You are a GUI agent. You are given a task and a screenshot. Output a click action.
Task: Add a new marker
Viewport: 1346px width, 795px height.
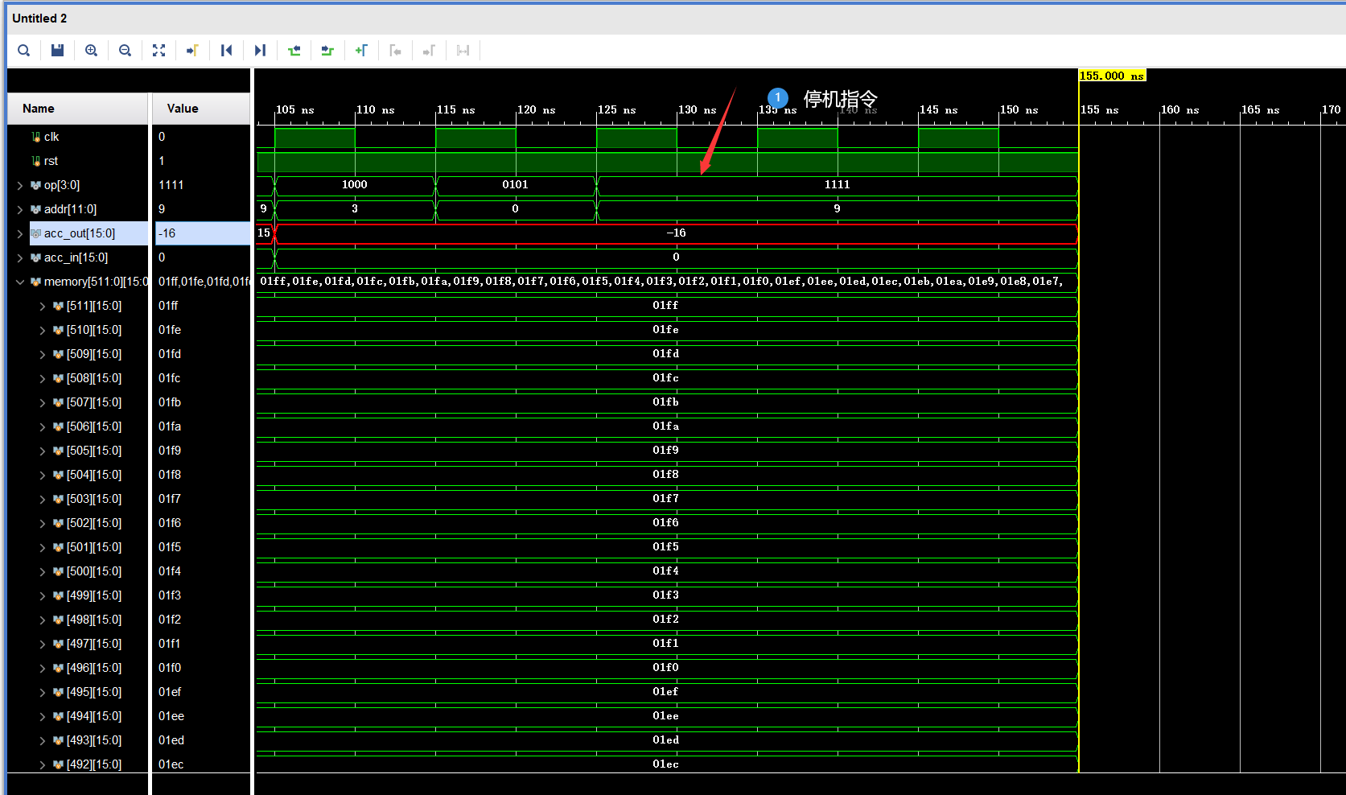click(361, 51)
